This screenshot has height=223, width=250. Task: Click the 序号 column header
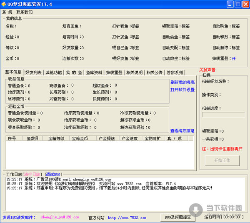[14, 138]
